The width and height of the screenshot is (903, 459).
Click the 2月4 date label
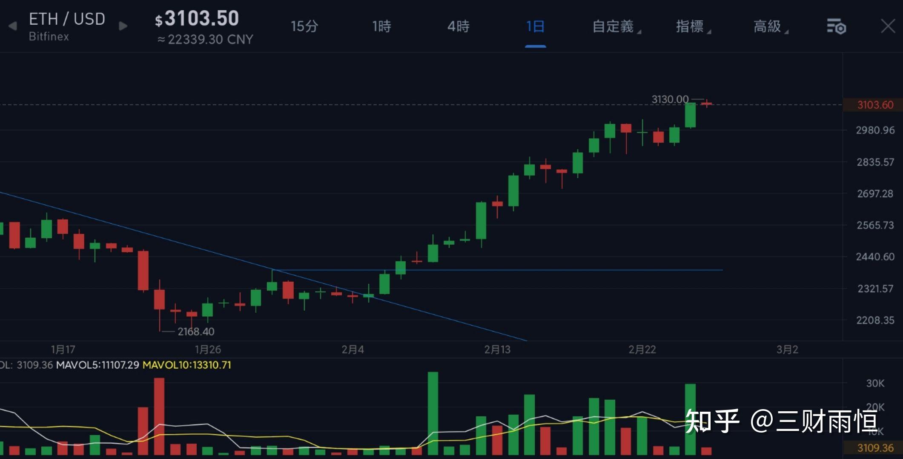[353, 350]
